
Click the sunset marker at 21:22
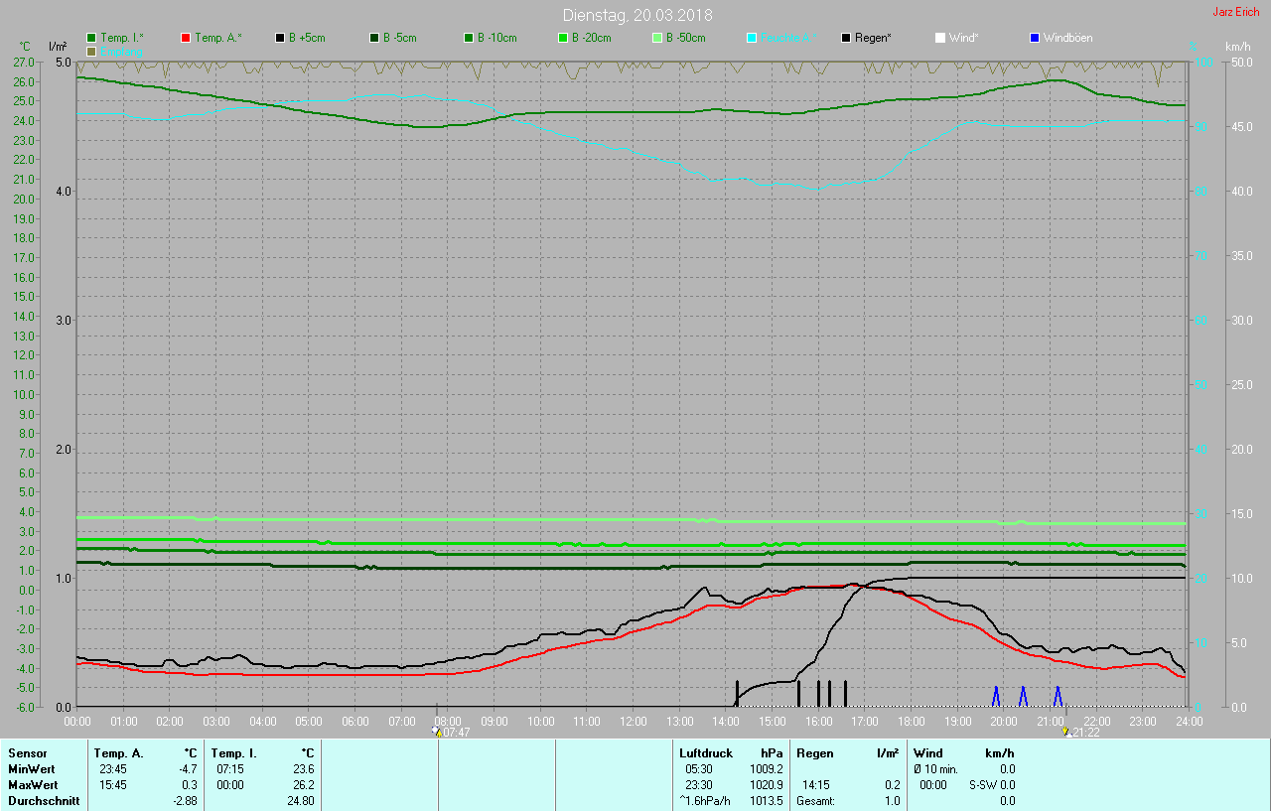point(1065,732)
